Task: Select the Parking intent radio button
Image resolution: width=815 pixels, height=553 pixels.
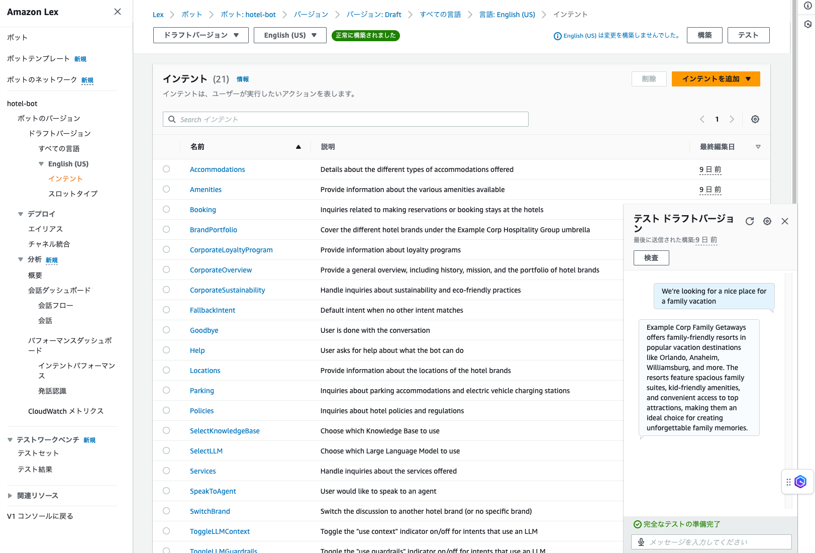Action: click(x=166, y=390)
